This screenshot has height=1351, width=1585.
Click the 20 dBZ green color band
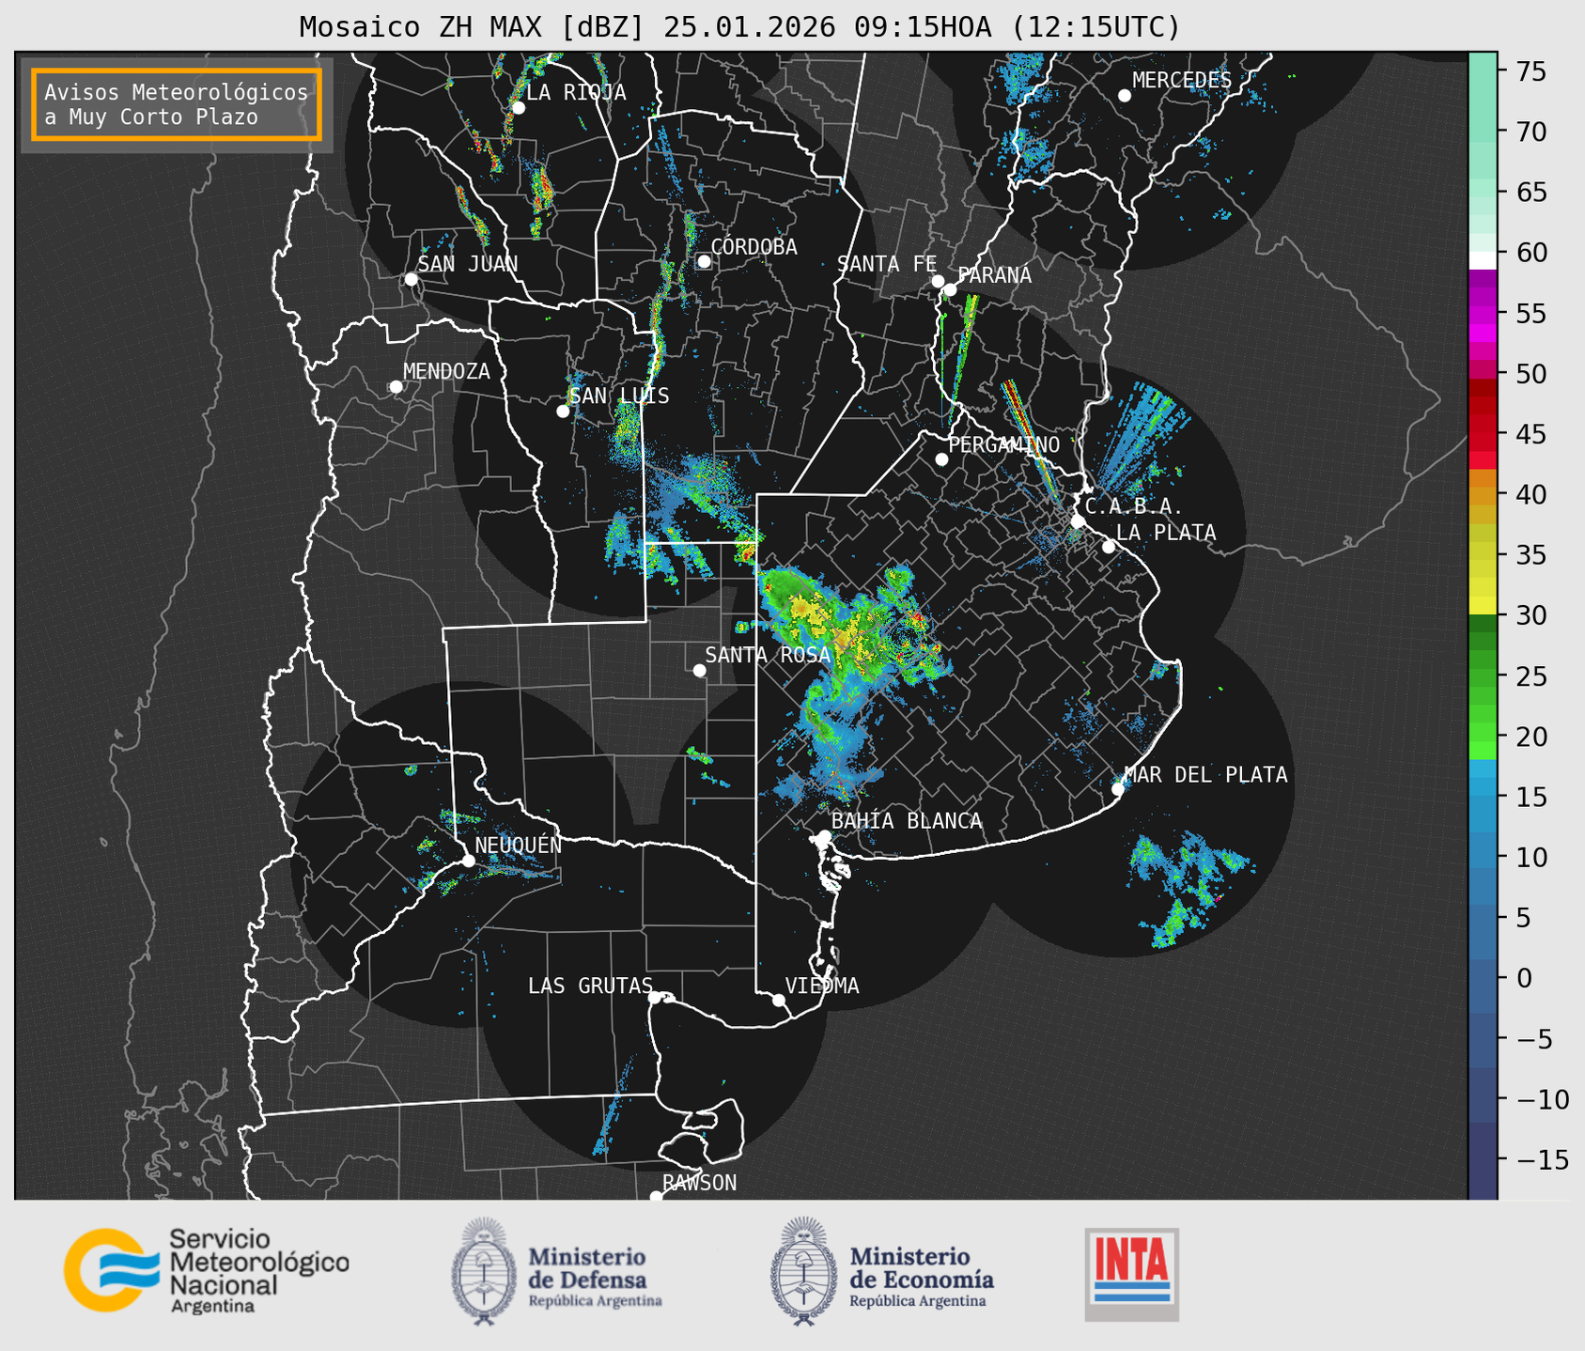pyautogui.click(x=1483, y=734)
